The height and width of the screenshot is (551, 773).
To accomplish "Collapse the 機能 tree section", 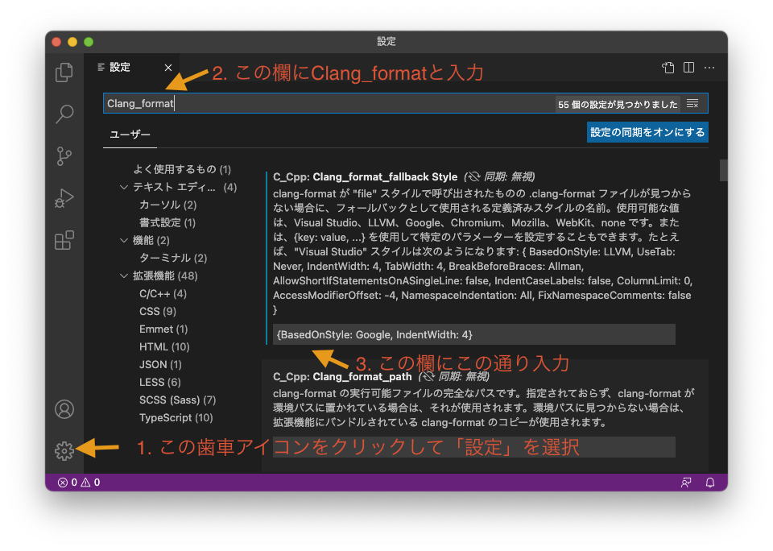I will pyautogui.click(x=124, y=240).
